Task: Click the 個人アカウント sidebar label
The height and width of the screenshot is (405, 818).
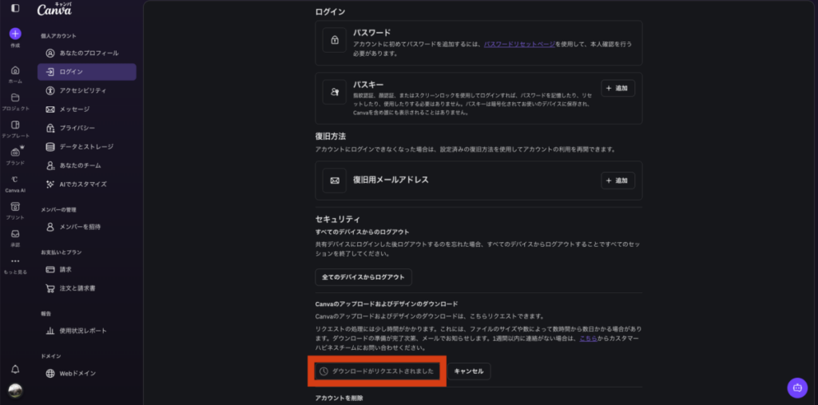Action: (58, 36)
